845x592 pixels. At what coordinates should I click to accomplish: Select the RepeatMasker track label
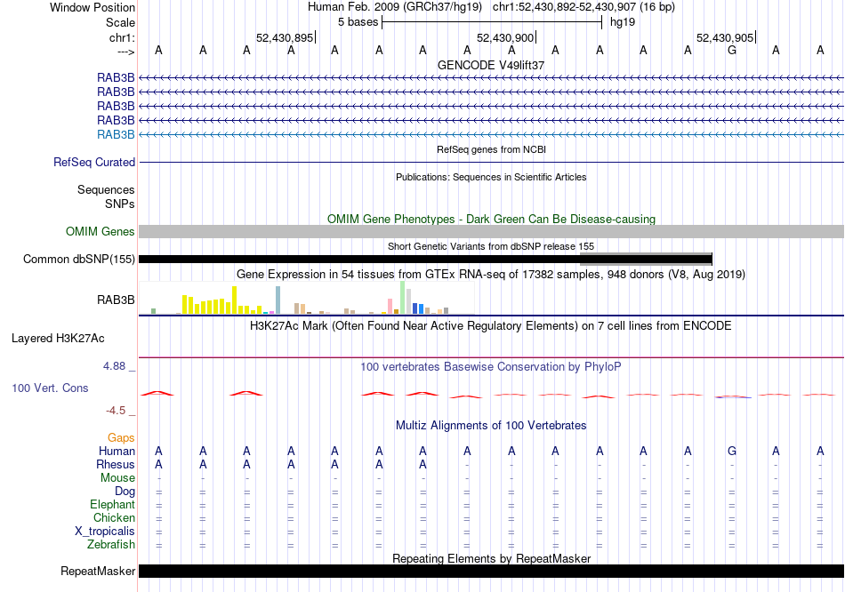(98, 571)
